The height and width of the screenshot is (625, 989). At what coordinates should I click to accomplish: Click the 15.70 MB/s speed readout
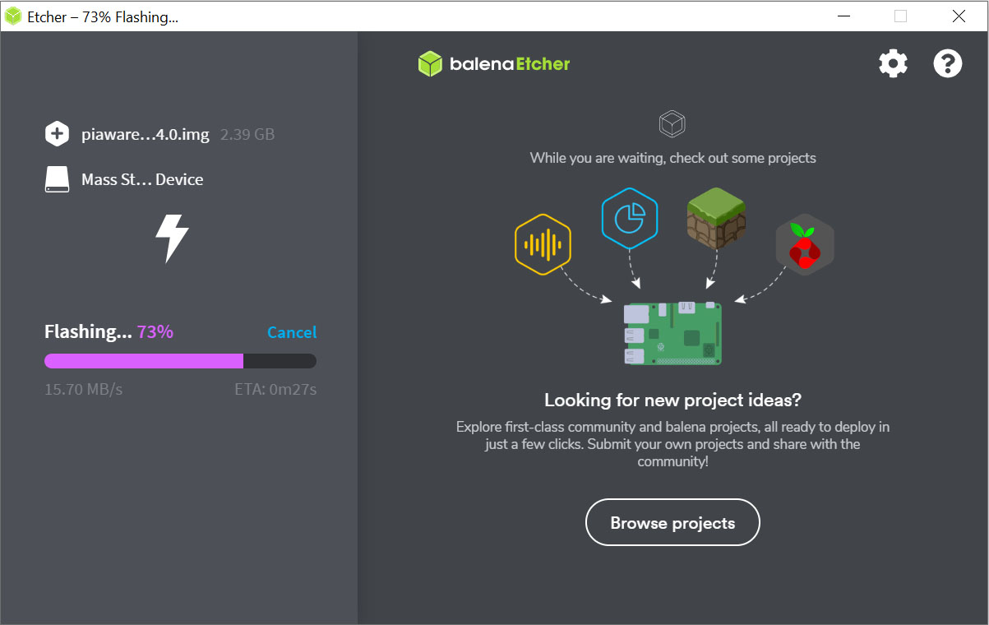click(84, 389)
